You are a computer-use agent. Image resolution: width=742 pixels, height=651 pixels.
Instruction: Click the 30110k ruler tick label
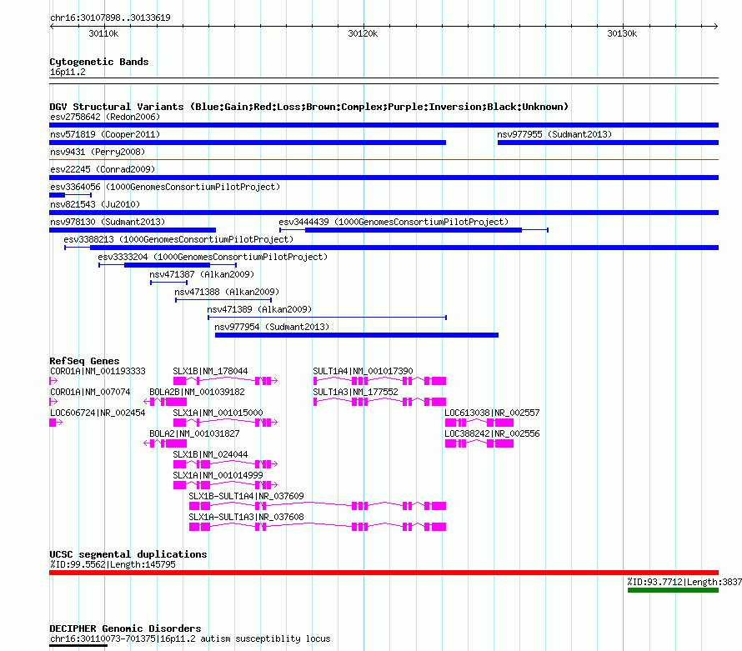[x=103, y=33]
